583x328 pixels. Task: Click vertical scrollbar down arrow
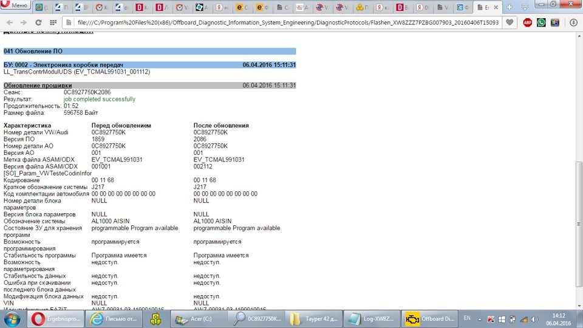pyautogui.click(x=579, y=306)
